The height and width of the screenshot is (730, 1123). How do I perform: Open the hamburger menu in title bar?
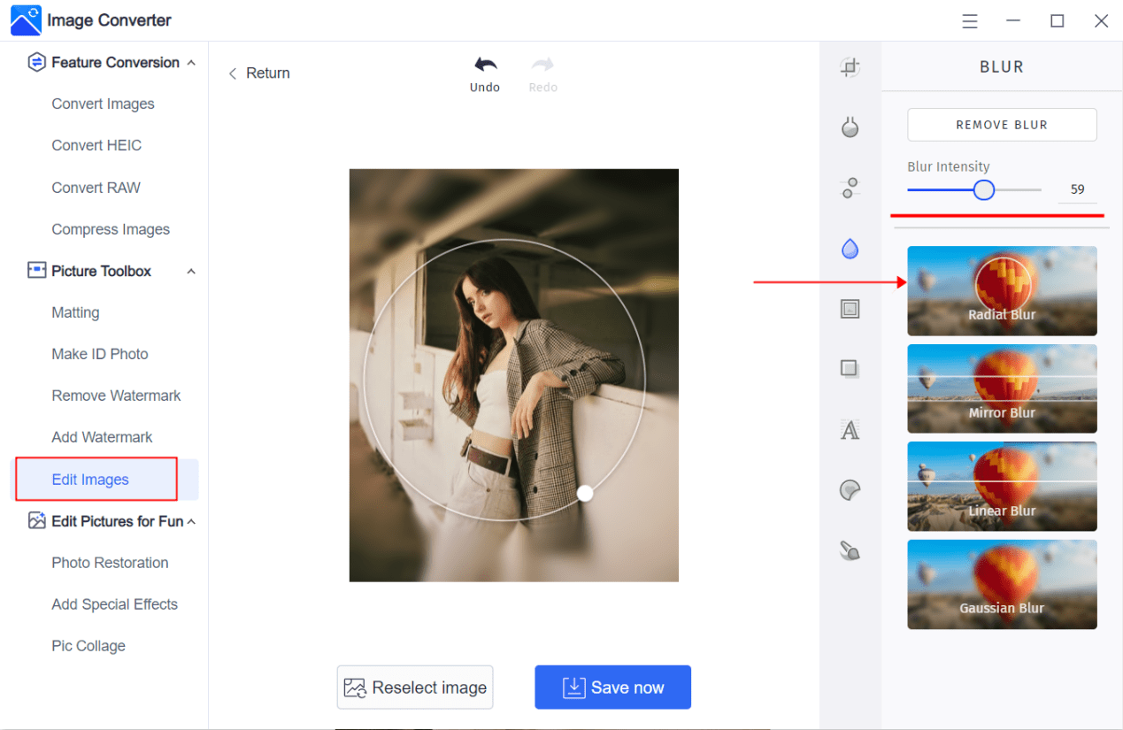tap(970, 21)
